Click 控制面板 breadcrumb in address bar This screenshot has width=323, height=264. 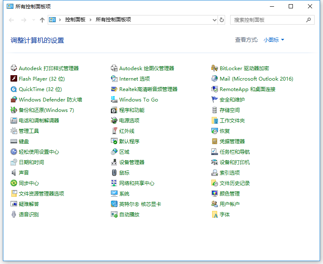[x=75, y=20]
